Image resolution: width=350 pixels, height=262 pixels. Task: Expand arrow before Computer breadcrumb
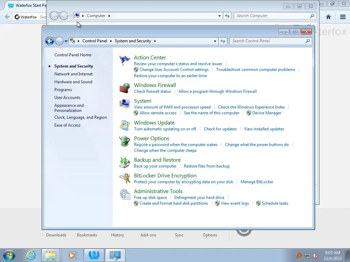click(x=83, y=16)
